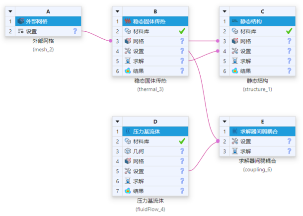Click the 静态结构 caption below block C

(257, 80)
